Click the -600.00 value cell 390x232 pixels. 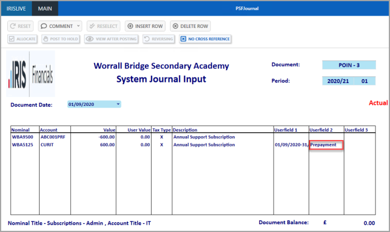(107, 137)
